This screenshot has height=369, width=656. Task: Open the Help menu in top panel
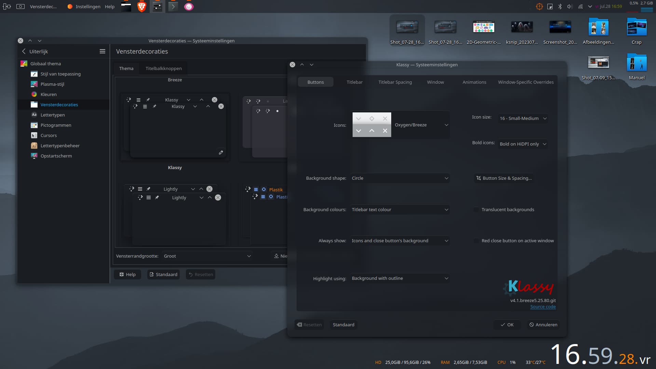[x=110, y=6]
